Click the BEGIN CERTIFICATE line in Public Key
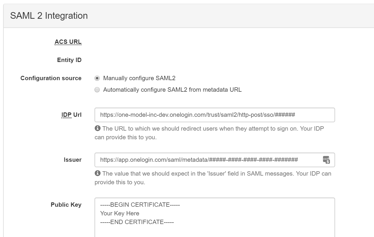Image resolution: width=374 pixels, height=237 pixels. pos(140,205)
